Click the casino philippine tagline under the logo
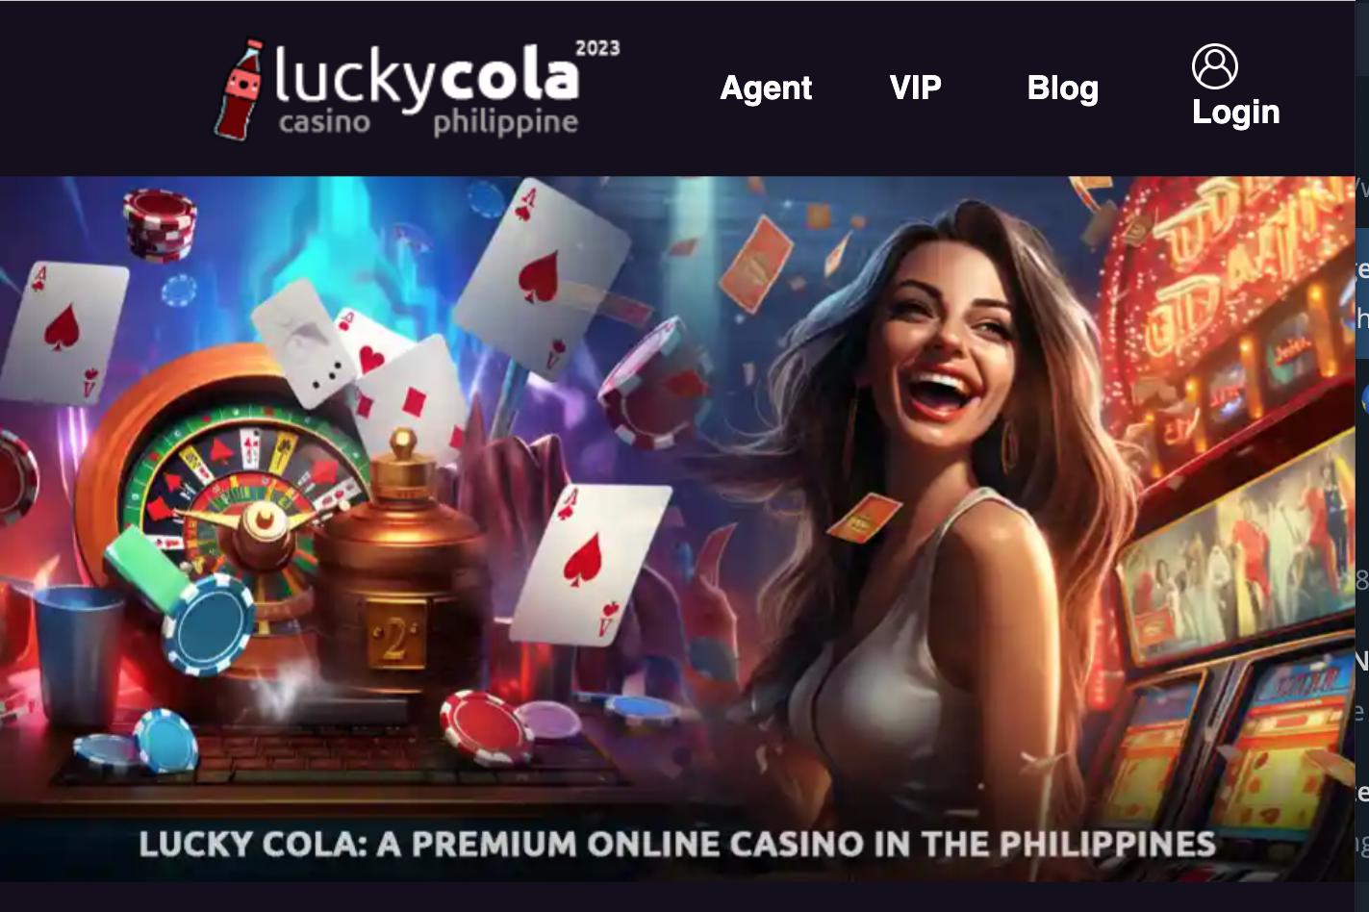 [428, 123]
